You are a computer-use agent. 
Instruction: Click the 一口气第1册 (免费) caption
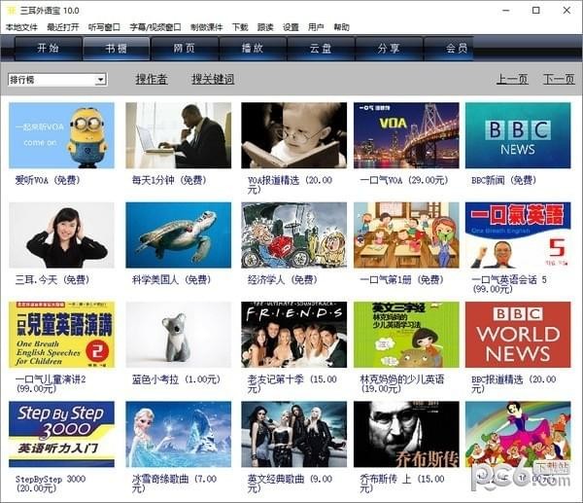click(x=402, y=279)
